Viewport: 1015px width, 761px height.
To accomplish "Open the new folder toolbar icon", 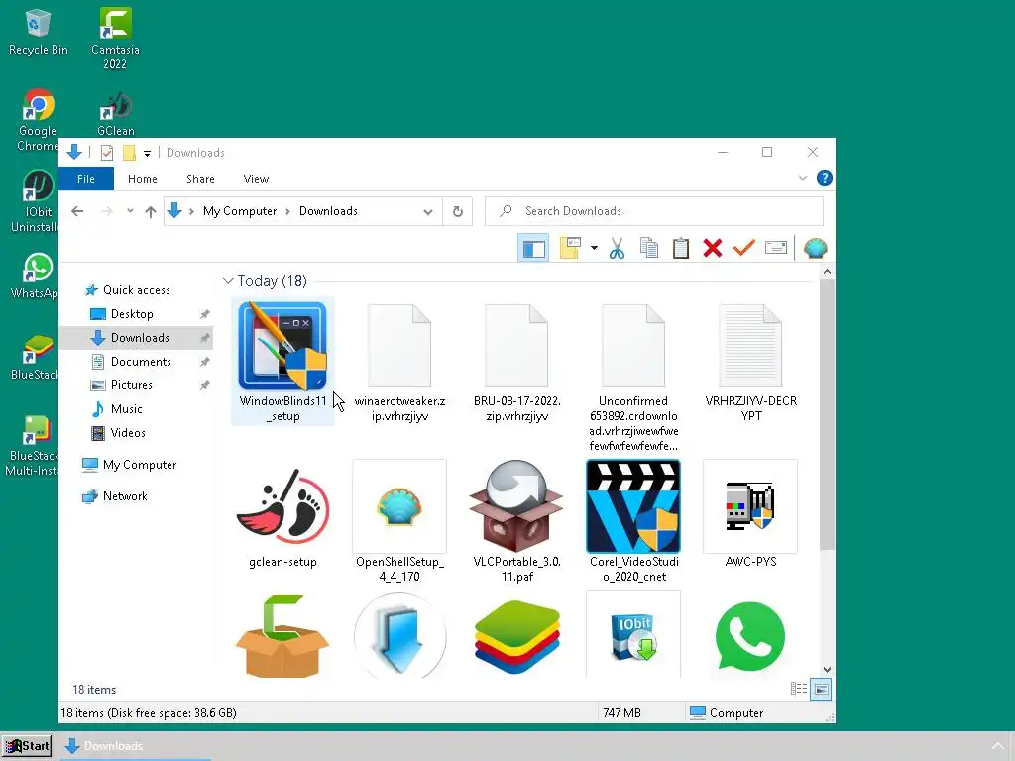I will tap(570, 248).
